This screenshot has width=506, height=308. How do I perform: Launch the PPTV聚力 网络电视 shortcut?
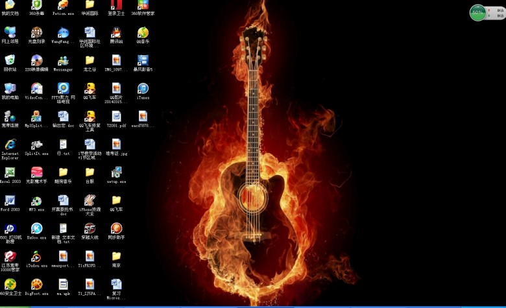coord(63,88)
